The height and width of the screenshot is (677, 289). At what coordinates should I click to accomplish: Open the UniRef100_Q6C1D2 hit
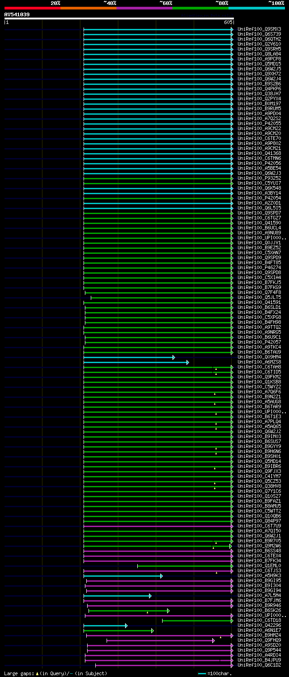[259, 665]
